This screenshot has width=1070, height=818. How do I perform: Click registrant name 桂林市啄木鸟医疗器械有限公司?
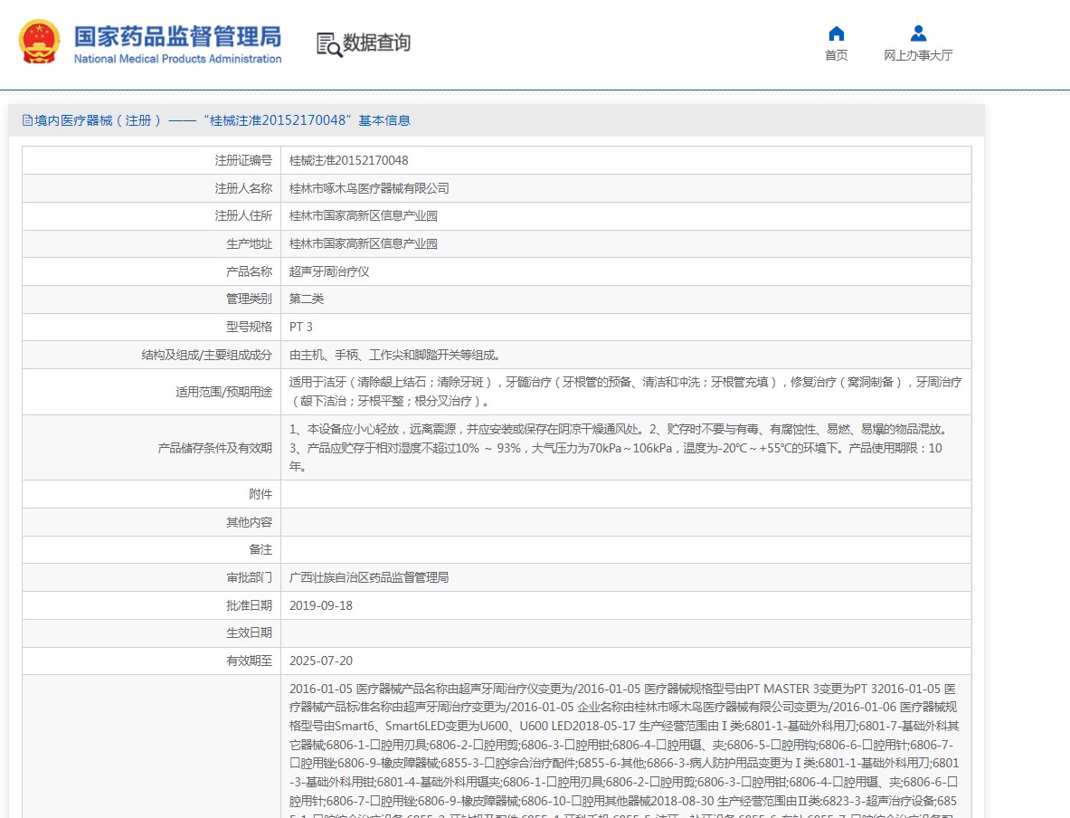click(x=369, y=188)
